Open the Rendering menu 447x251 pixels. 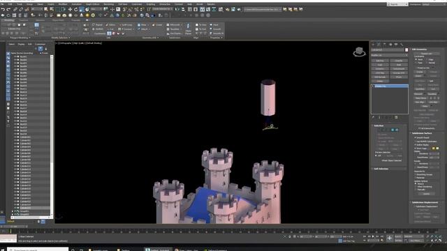click(x=108, y=4)
